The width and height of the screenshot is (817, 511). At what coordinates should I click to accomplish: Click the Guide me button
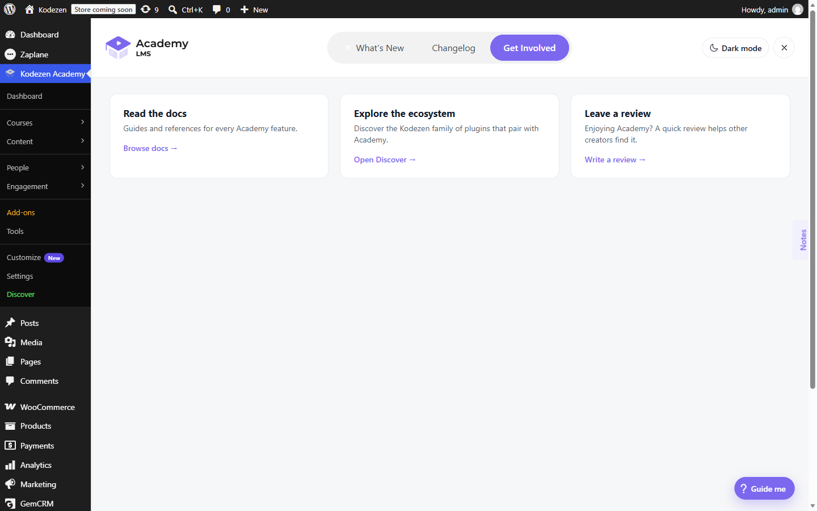coord(764,488)
